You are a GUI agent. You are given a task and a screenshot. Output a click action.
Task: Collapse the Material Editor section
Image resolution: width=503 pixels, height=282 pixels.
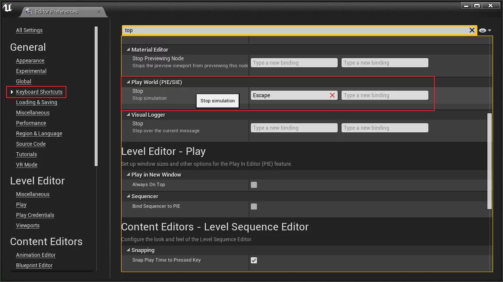tap(128, 50)
